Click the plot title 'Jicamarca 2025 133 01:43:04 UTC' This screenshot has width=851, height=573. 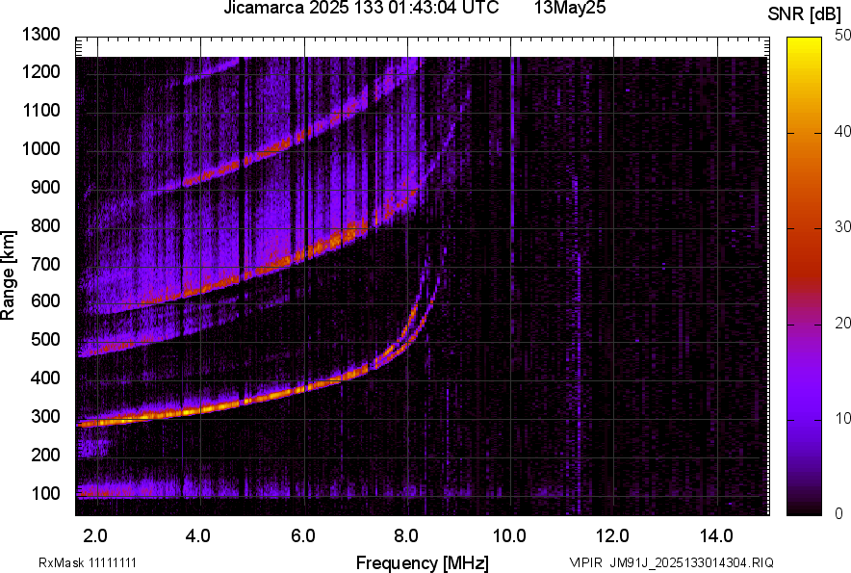pos(361,8)
